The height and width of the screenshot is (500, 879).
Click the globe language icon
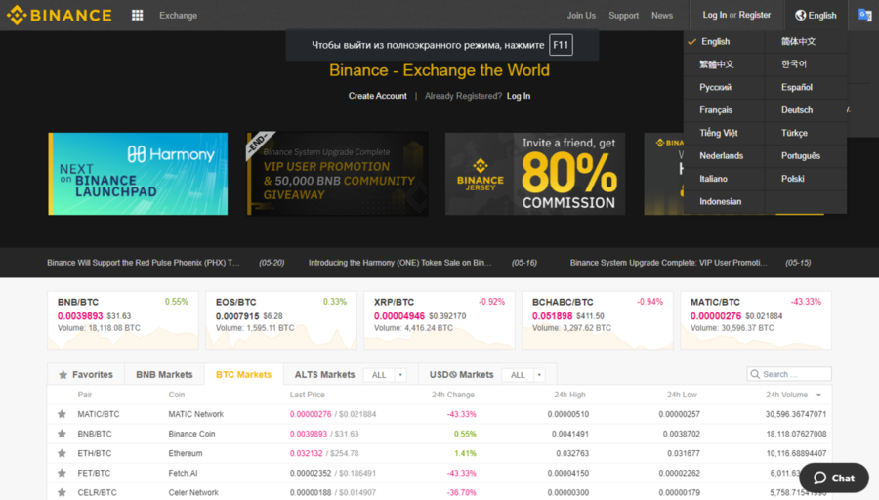coord(801,15)
